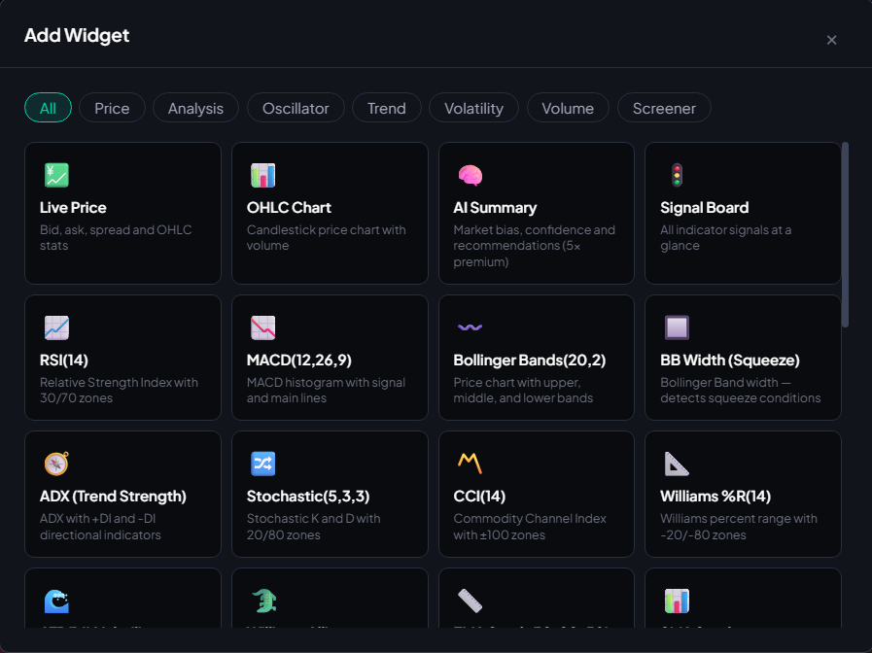Click the BB Width (Squeeze) title

(x=730, y=361)
